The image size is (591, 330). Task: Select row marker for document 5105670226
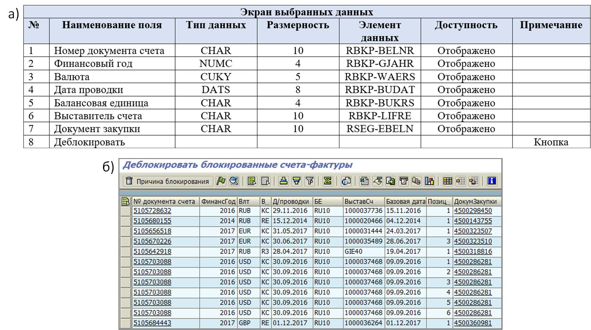point(126,241)
